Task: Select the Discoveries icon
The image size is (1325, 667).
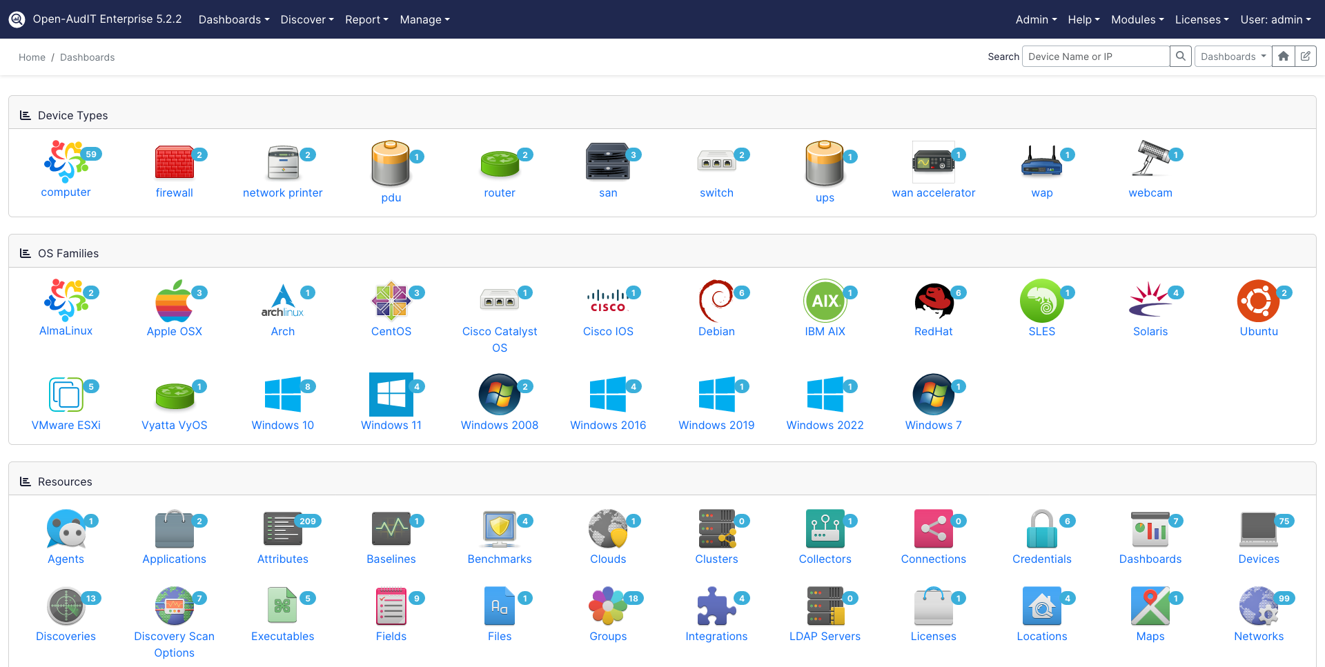Action: point(66,606)
